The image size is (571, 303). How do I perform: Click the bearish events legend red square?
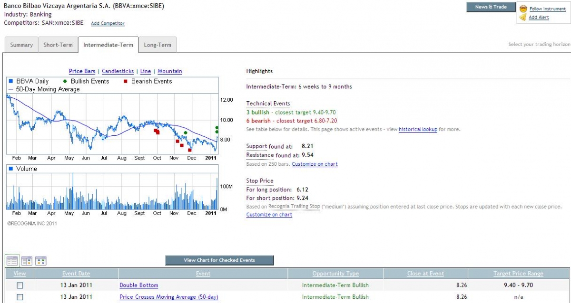tap(126, 81)
